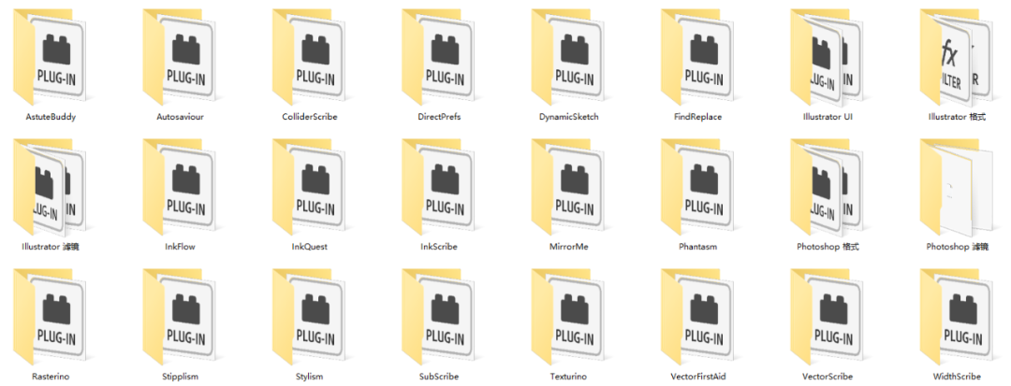This screenshot has height=386, width=1011.
Task: Select the FindReplace folder icon
Action: point(698,57)
